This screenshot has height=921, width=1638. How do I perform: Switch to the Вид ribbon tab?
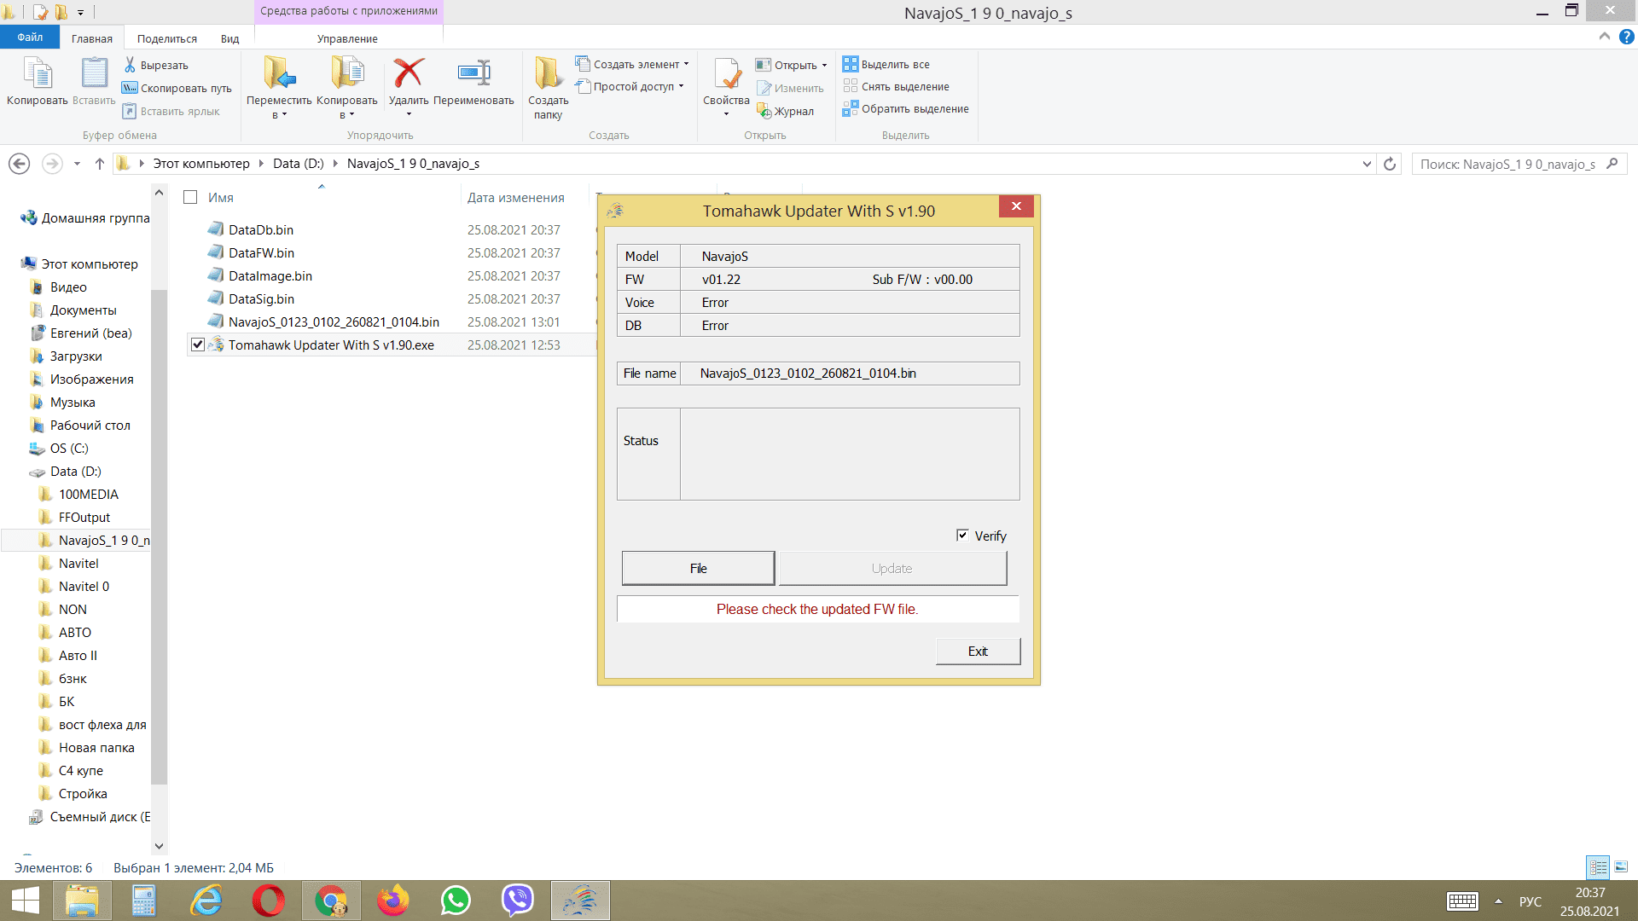coord(229,38)
